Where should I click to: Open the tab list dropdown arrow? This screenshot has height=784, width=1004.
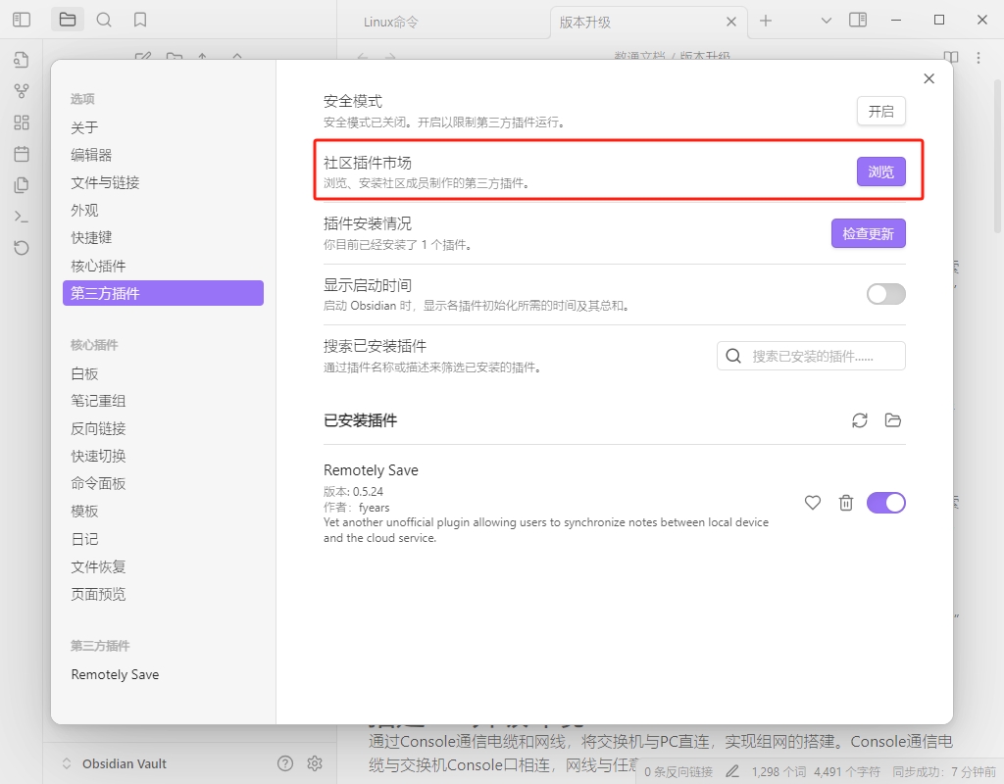(x=826, y=21)
